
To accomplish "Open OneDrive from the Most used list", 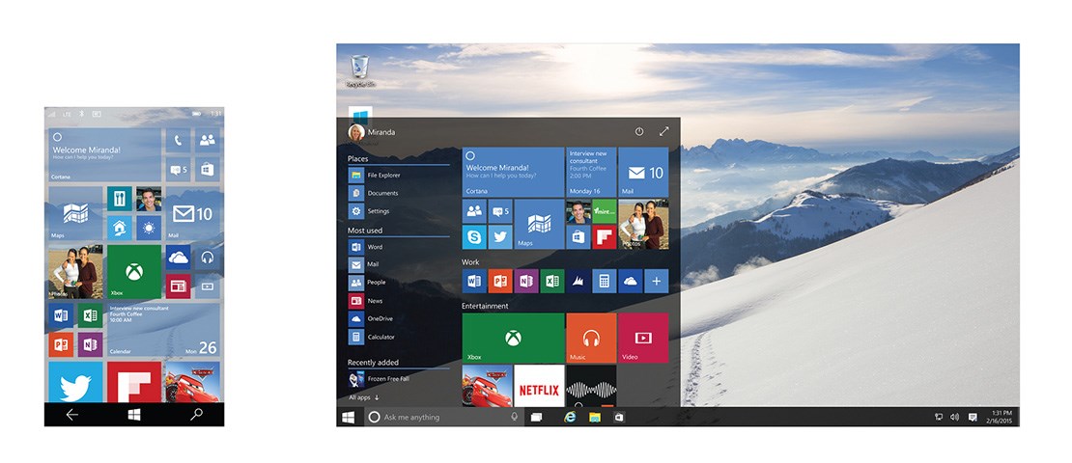I will click(x=399, y=319).
